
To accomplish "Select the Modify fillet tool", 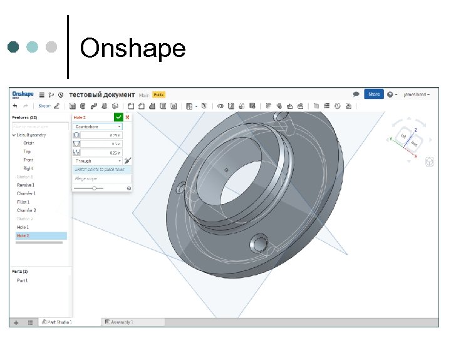I will click(268, 106).
